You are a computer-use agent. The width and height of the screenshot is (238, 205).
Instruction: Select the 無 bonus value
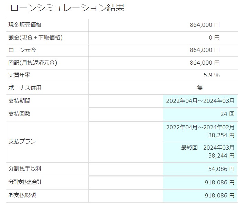click(200, 88)
